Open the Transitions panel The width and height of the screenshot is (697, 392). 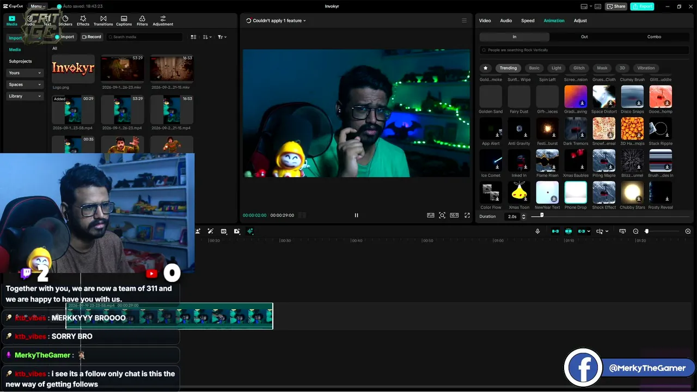coord(103,21)
